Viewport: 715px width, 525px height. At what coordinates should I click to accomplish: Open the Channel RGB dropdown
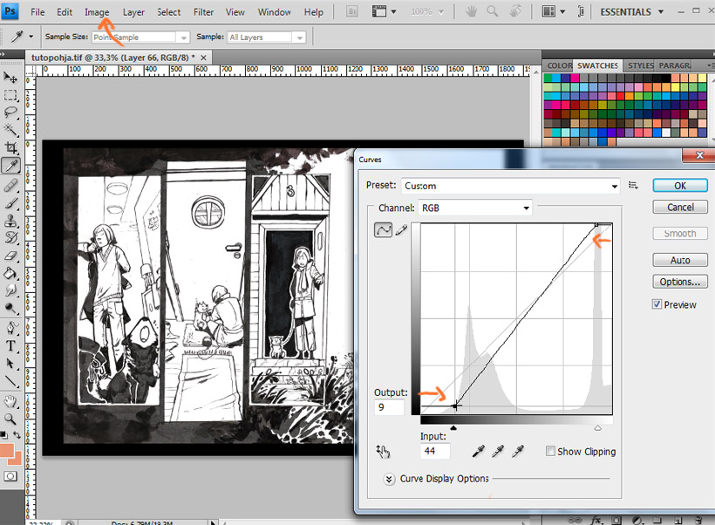475,208
